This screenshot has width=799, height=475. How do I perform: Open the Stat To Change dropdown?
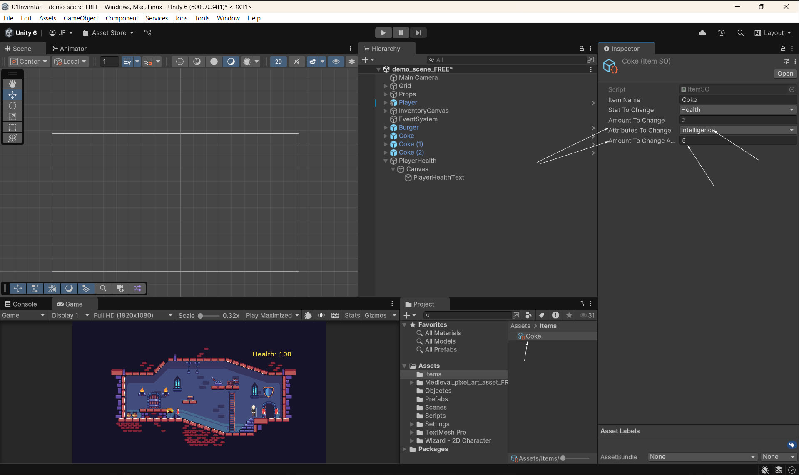coord(737,110)
